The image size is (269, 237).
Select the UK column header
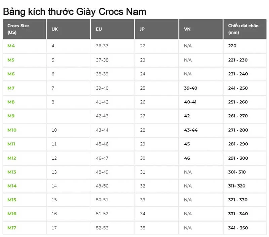pyautogui.click(x=55, y=29)
